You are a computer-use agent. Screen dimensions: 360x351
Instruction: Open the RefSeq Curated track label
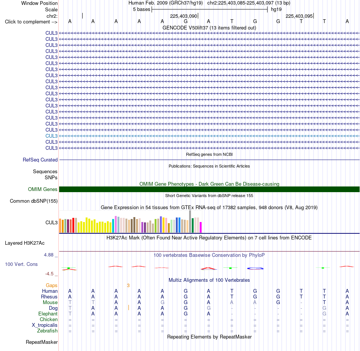click(x=40, y=160)
